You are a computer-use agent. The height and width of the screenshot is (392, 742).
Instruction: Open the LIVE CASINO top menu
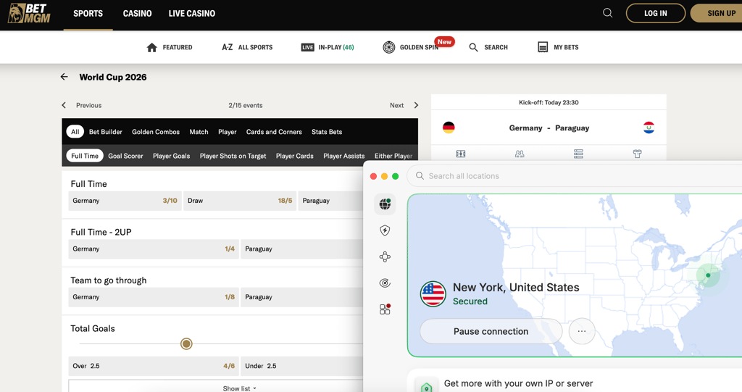(x=191, y=13)
